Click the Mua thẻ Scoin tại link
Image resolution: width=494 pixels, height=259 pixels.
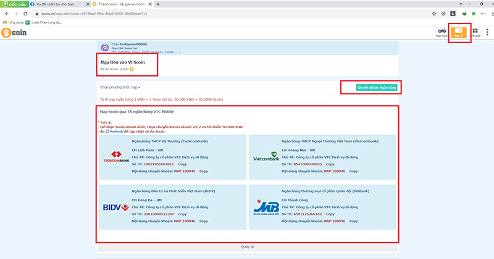pyautogui.click(x=124, y=48)
